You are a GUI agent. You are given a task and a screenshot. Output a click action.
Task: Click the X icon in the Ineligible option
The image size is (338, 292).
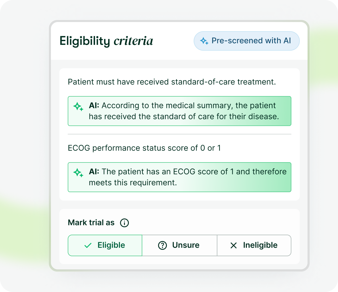coord(233,245)
